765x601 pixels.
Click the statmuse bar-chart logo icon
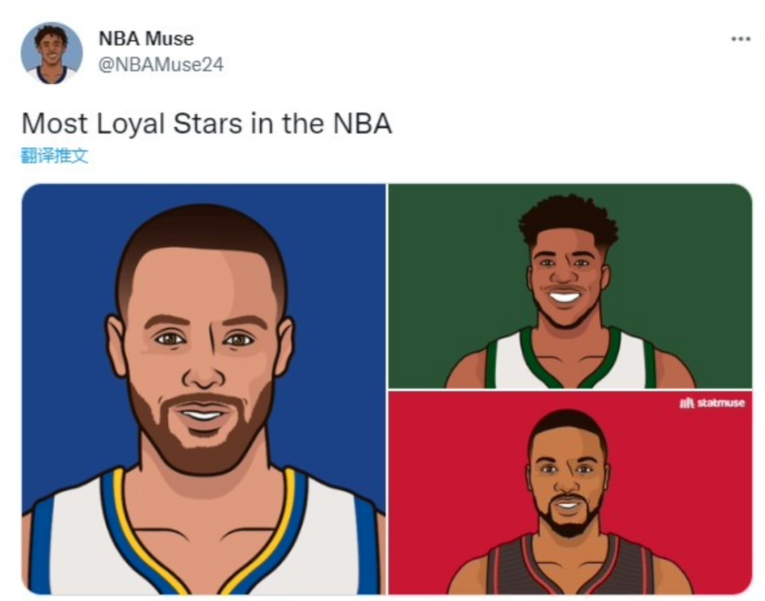[687, 403]
